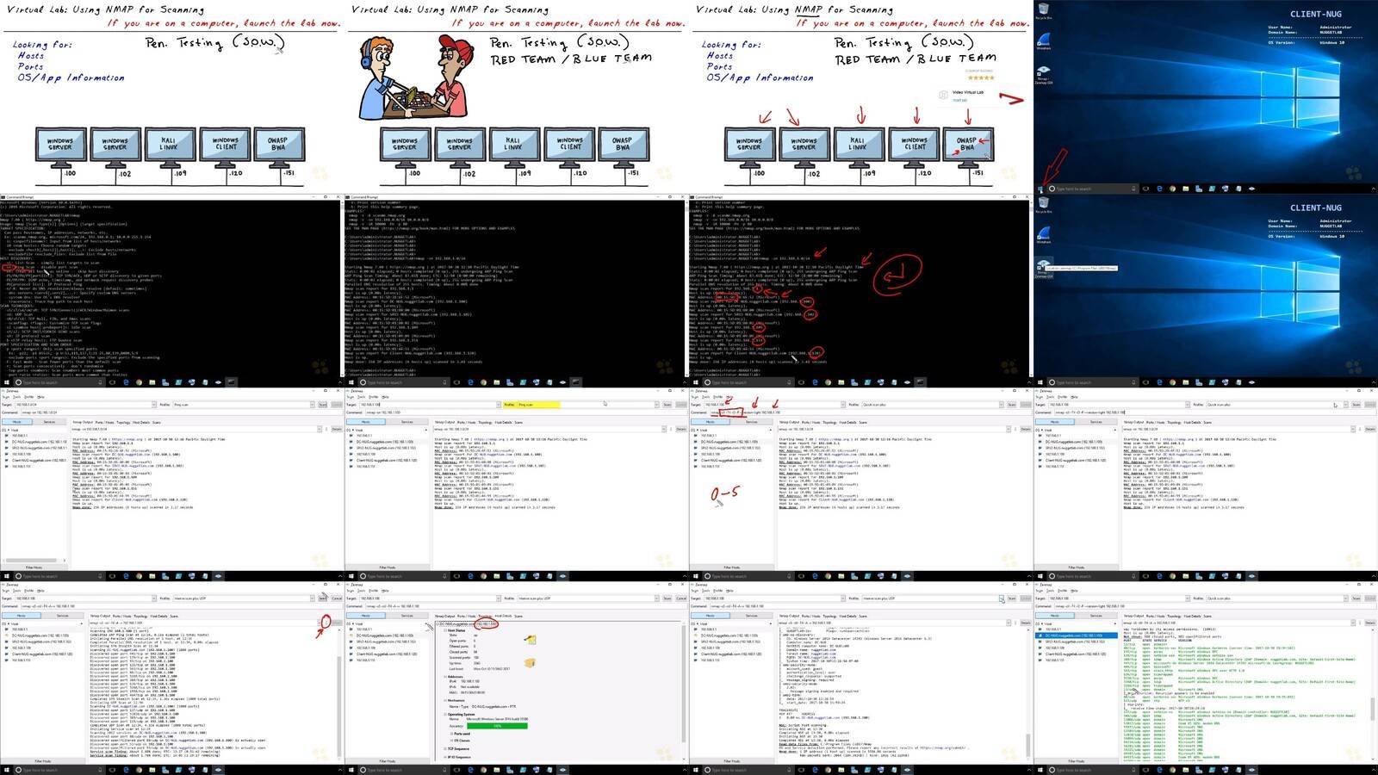Viewport: 1378px width, 775px height.
Task: Switch to Nmap Output tab, Host Details frame
Action: tap(444, 616)
